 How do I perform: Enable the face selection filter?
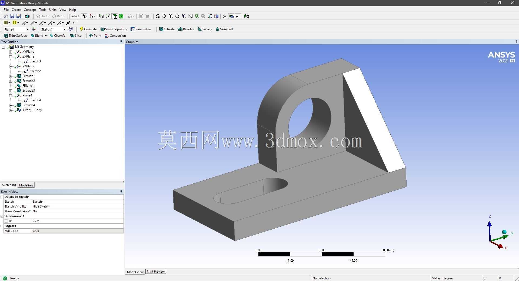point(115,16)
